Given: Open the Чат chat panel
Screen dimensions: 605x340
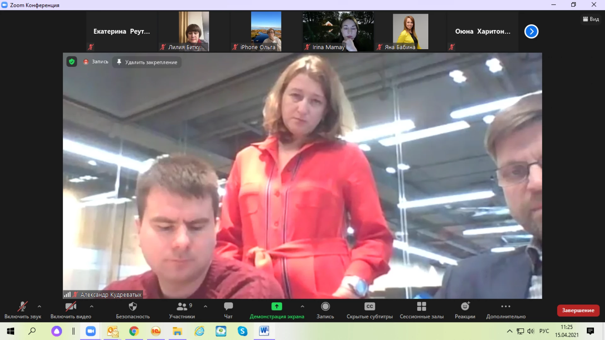Looking at the screenshot, I should 228,310.
